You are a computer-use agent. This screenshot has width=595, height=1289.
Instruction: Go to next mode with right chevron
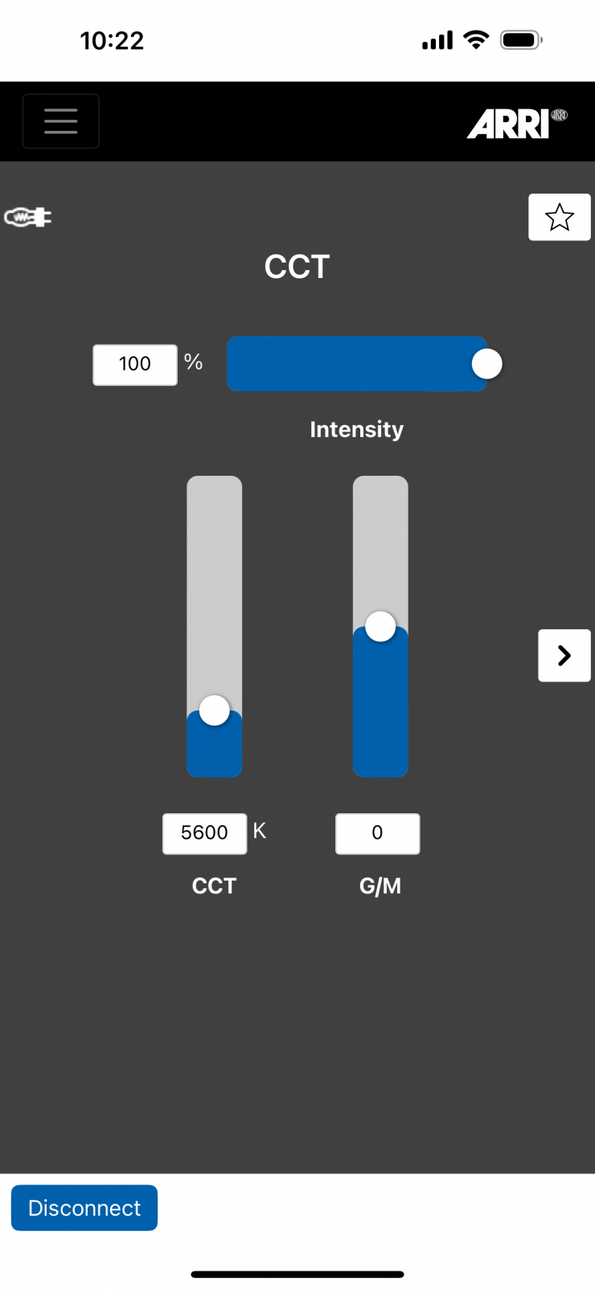pos(564,656)
